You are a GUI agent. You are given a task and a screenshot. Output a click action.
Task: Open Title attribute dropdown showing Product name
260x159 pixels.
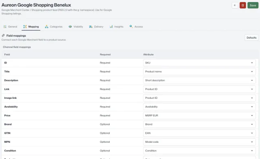[199, 72]
